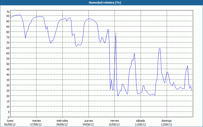
Task: Click the "Humedad relativa [%]" chart title
Action: click(x=105, y=3)
